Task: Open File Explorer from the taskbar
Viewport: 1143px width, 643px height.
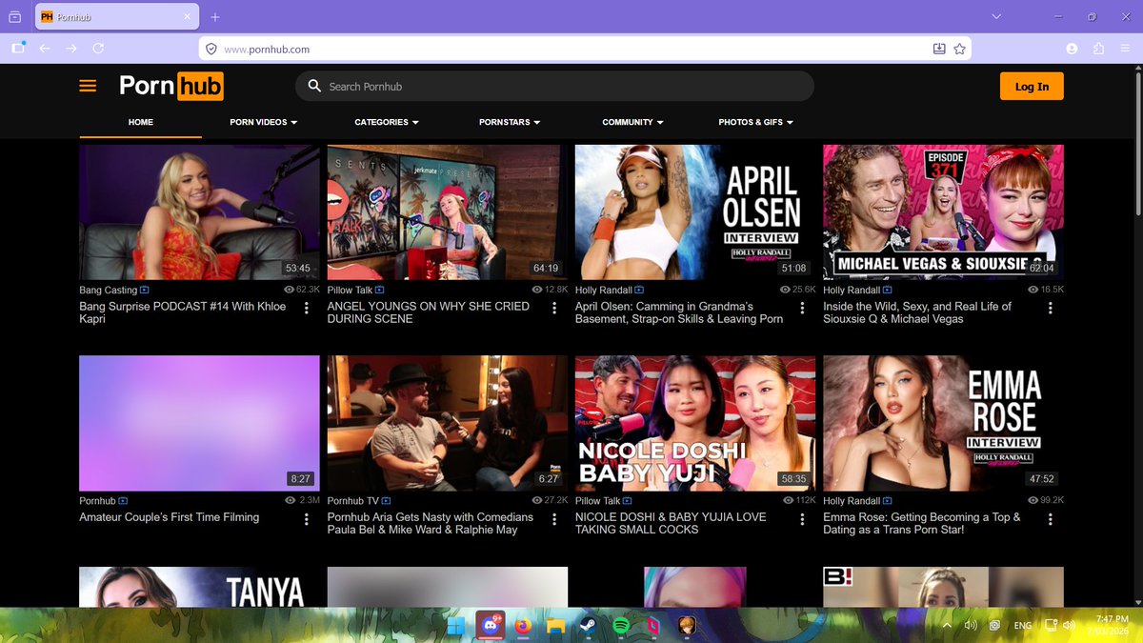Action: coord(555,626)
